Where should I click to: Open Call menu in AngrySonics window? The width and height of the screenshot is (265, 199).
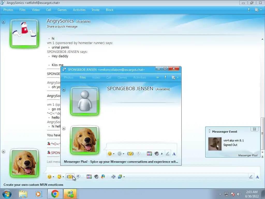coord(48,10)
